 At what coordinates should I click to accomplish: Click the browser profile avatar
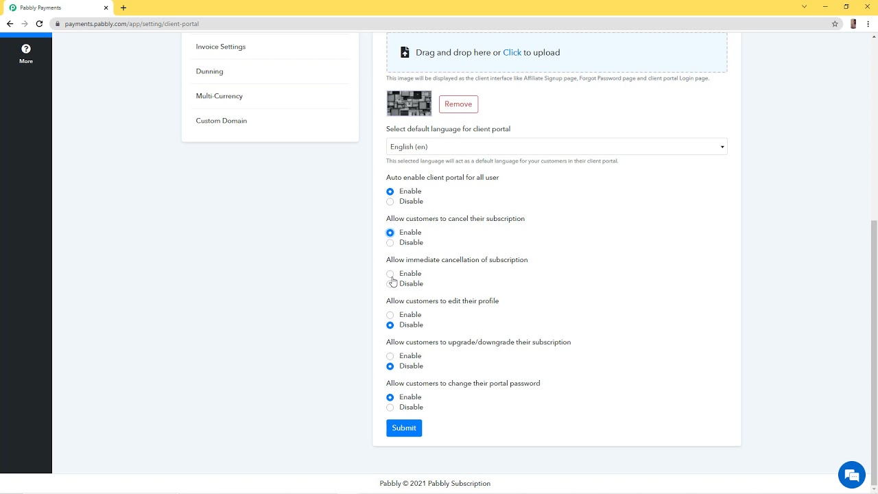(853, 23)
